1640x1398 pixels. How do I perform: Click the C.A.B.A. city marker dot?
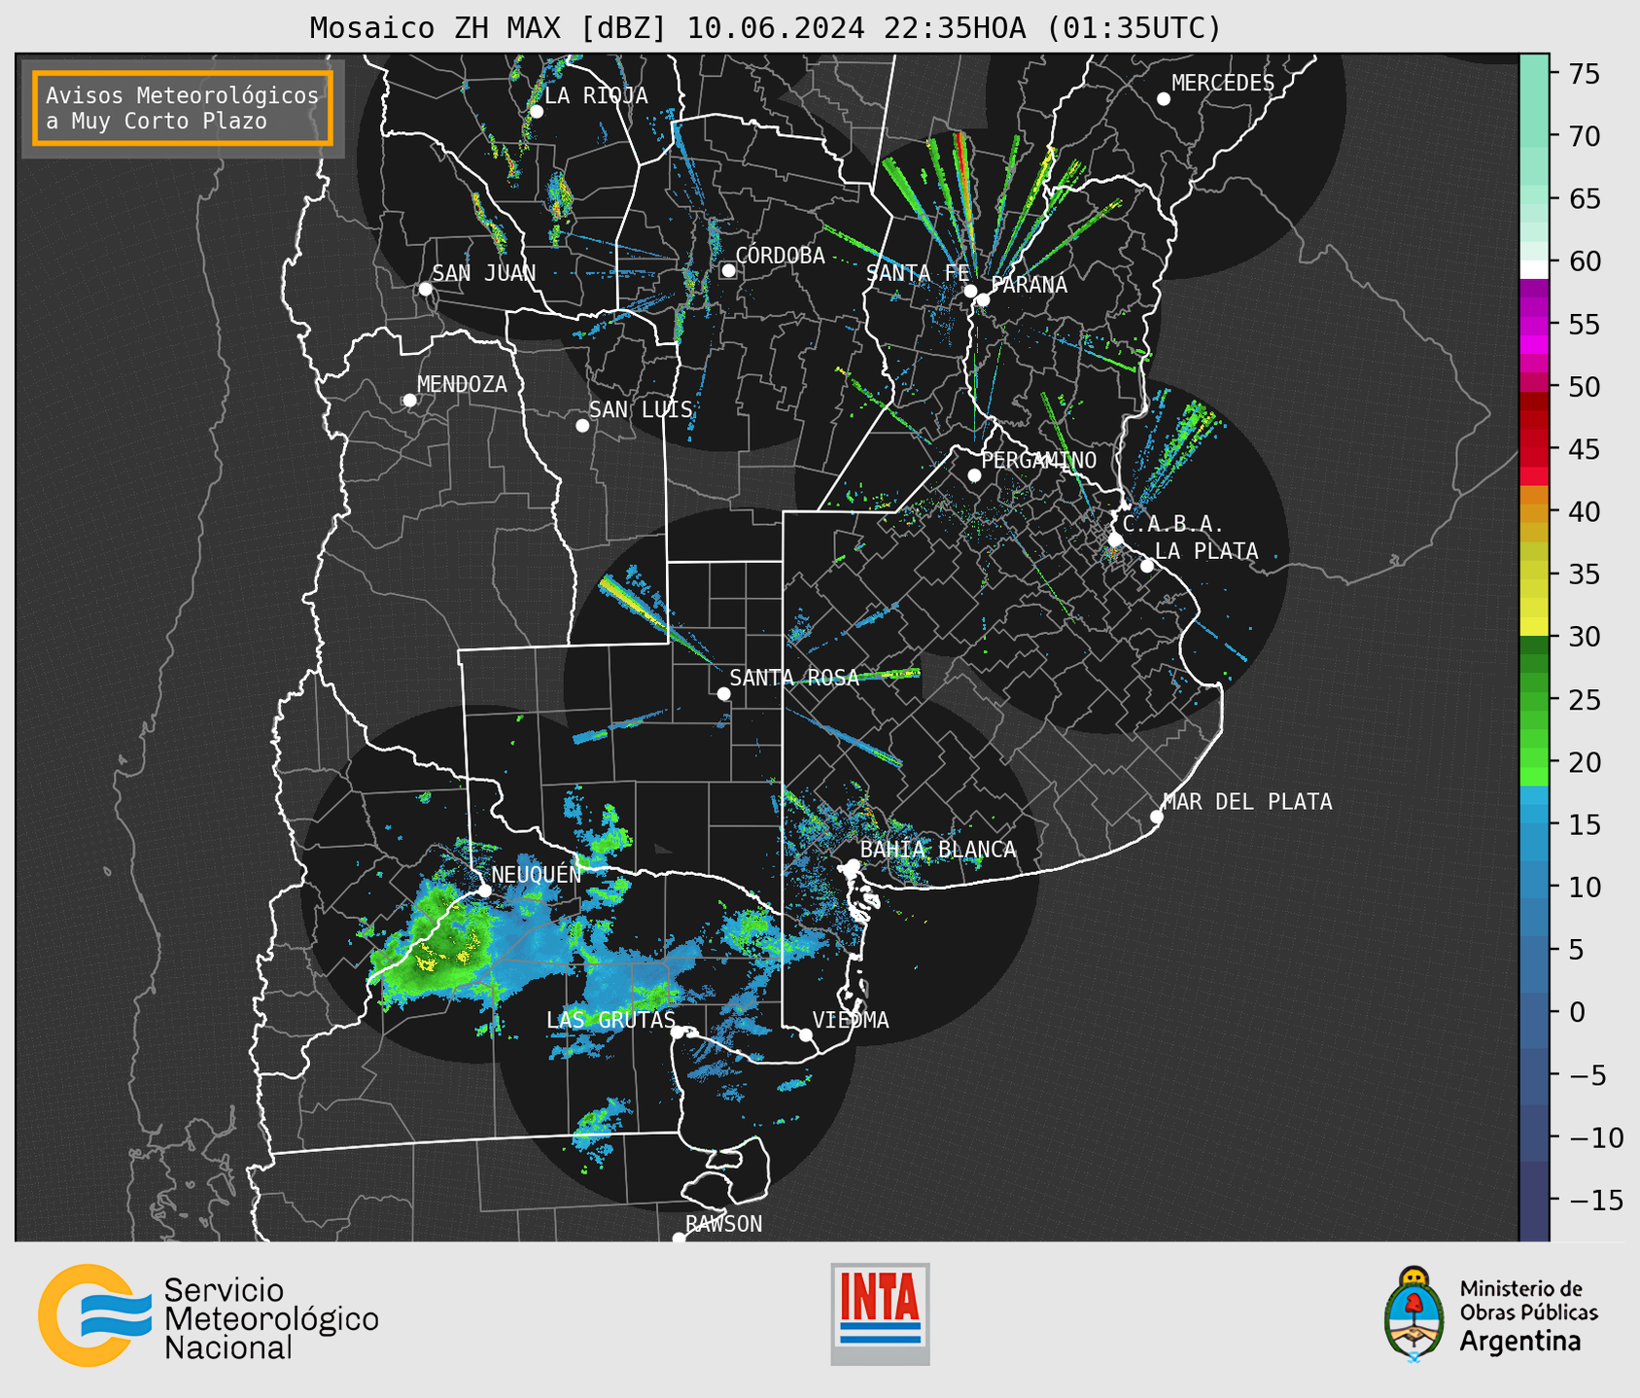pyautogui.click(x=1115, y=540)
